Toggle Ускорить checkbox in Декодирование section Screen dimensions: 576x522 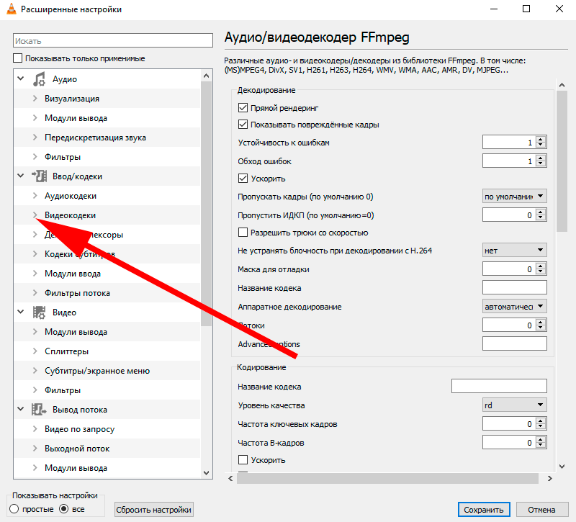243,179
